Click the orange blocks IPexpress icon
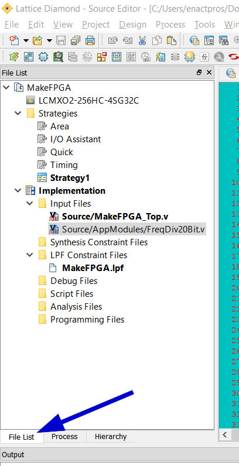Image resolution: width=239 pixels, height=466 pixels. 102,56
